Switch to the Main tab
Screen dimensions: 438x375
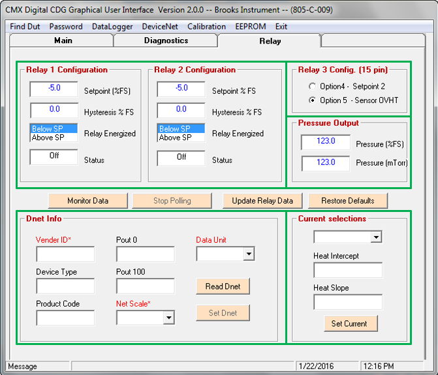(x=61, y=40)
